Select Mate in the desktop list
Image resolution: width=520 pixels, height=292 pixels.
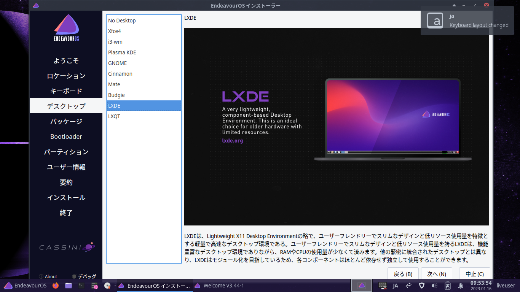click(x=144, y=84)
